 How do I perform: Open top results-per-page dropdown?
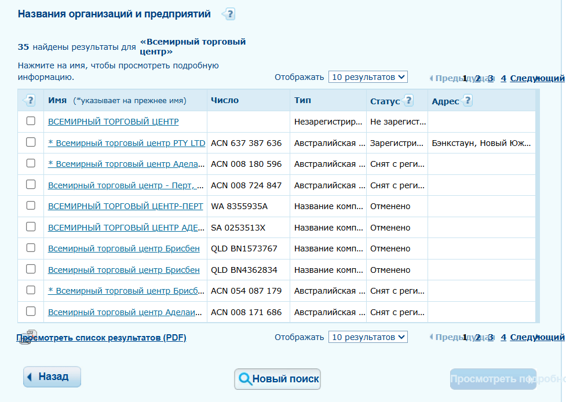pyautogui.click(x=368, y=77)
